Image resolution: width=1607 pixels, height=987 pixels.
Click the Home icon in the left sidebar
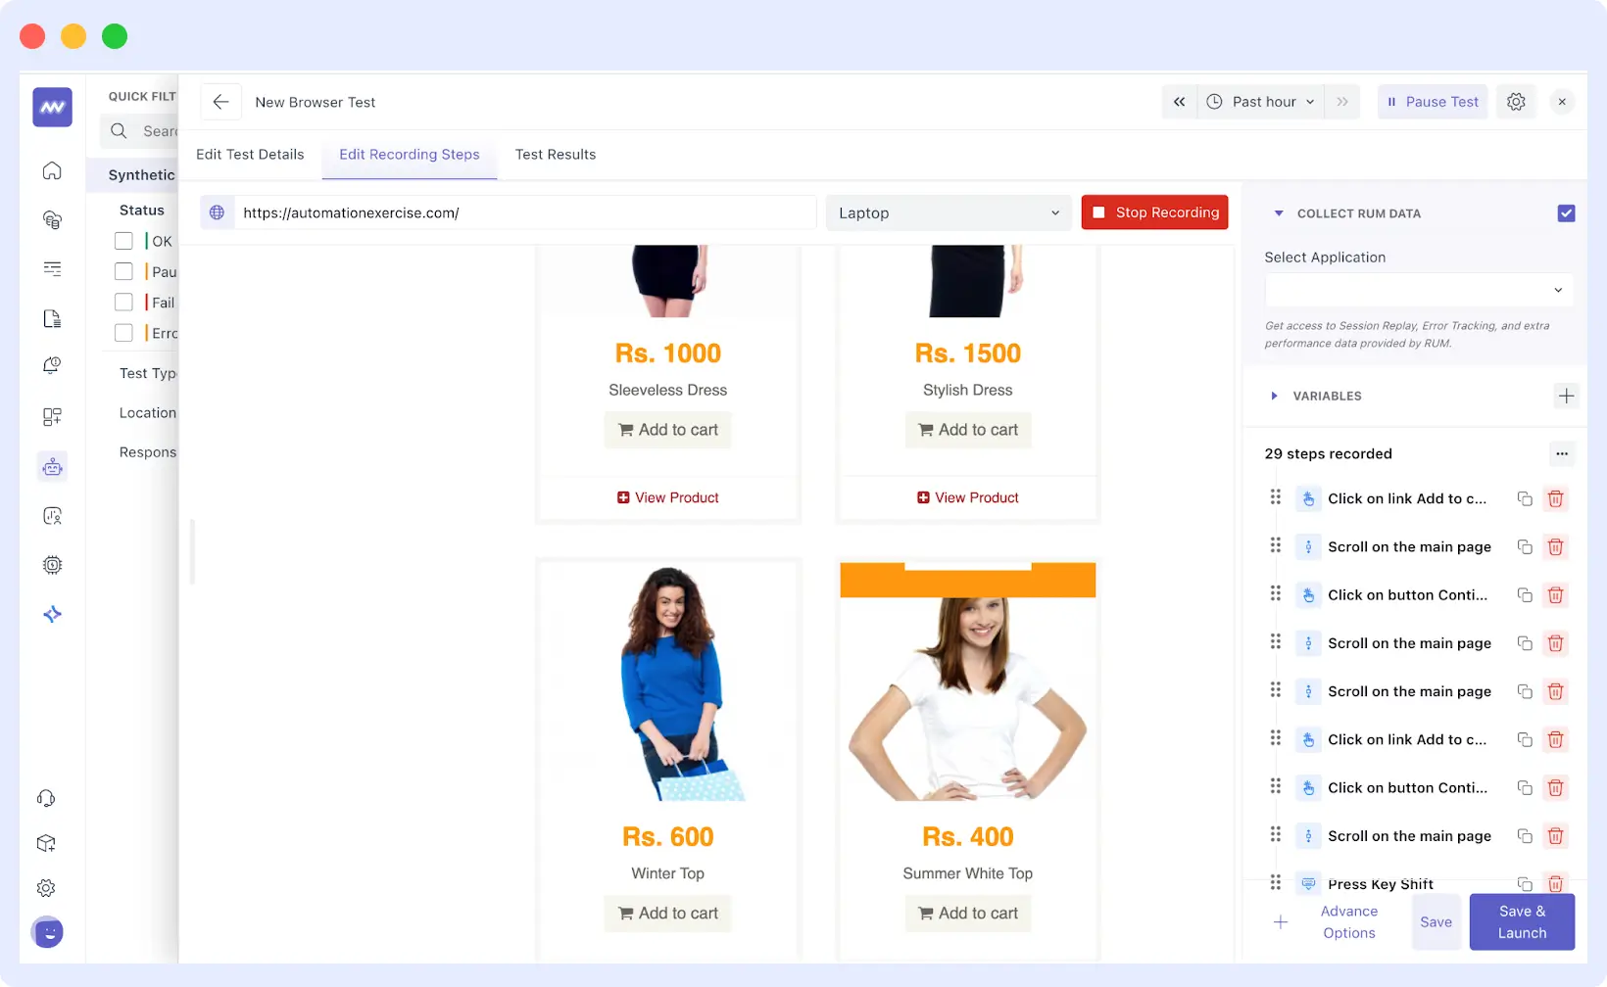click(51, 170)
